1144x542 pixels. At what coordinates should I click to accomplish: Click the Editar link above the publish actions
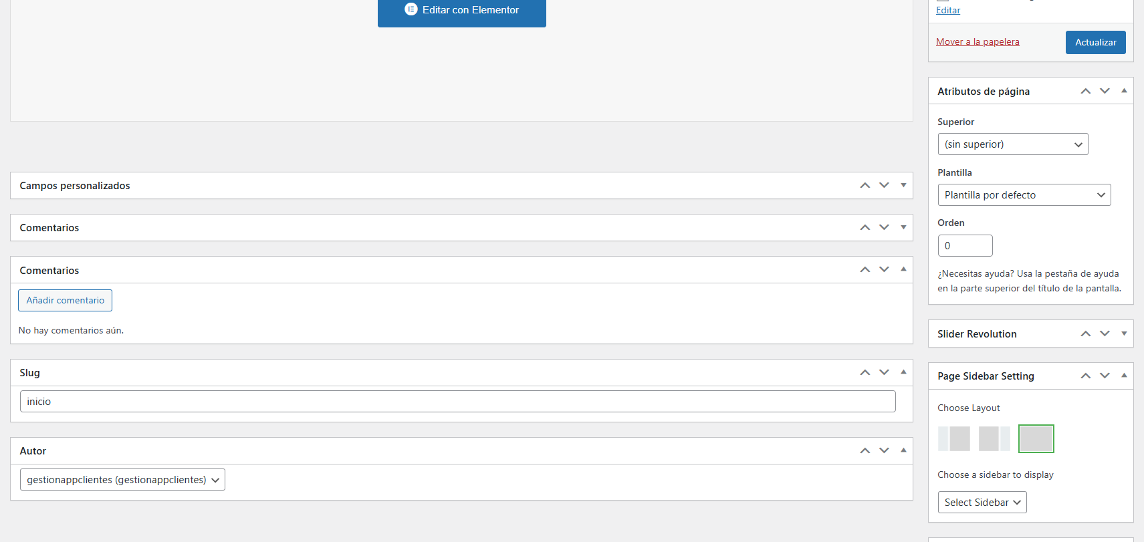(948, 10)
